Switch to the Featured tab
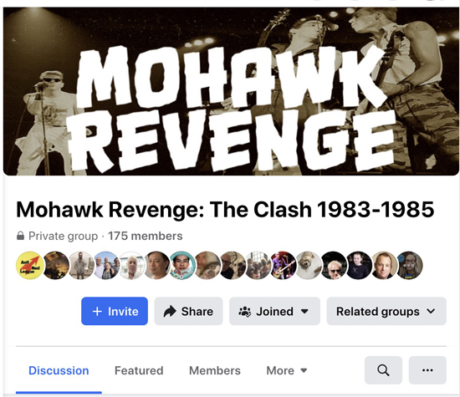This screenshot has height=397, width=460. 139,370
